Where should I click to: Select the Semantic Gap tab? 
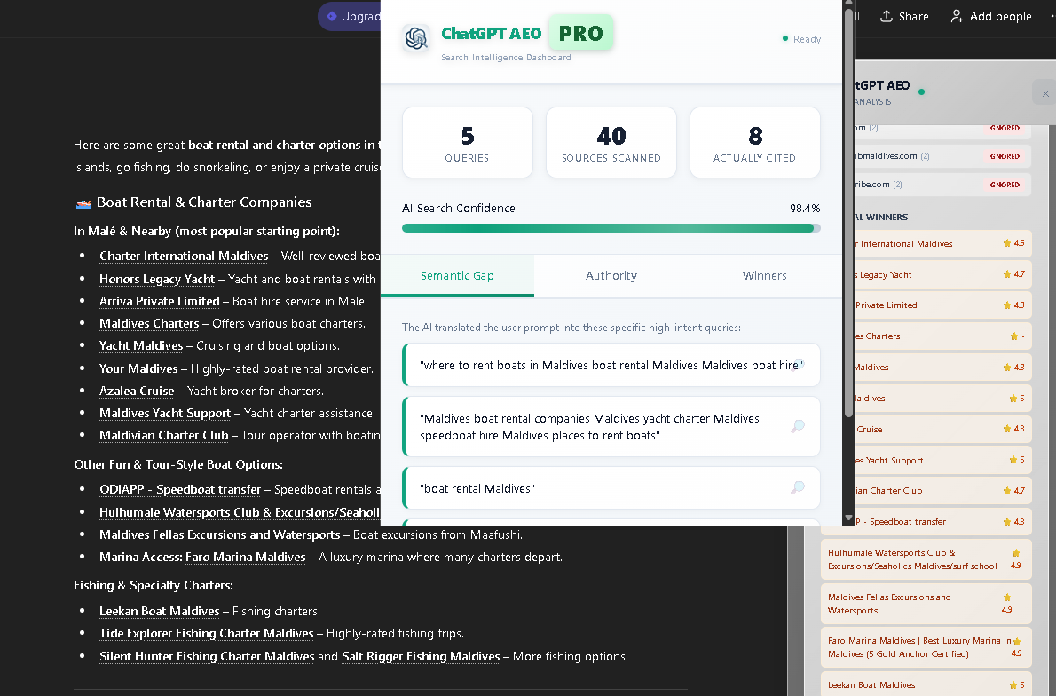[x=457, y=275]
